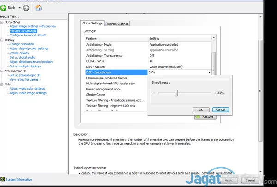Screen dimensions: 277x187
Task: Collapse the Stereoscopic 3D tree node
Action: pos(2,71)
